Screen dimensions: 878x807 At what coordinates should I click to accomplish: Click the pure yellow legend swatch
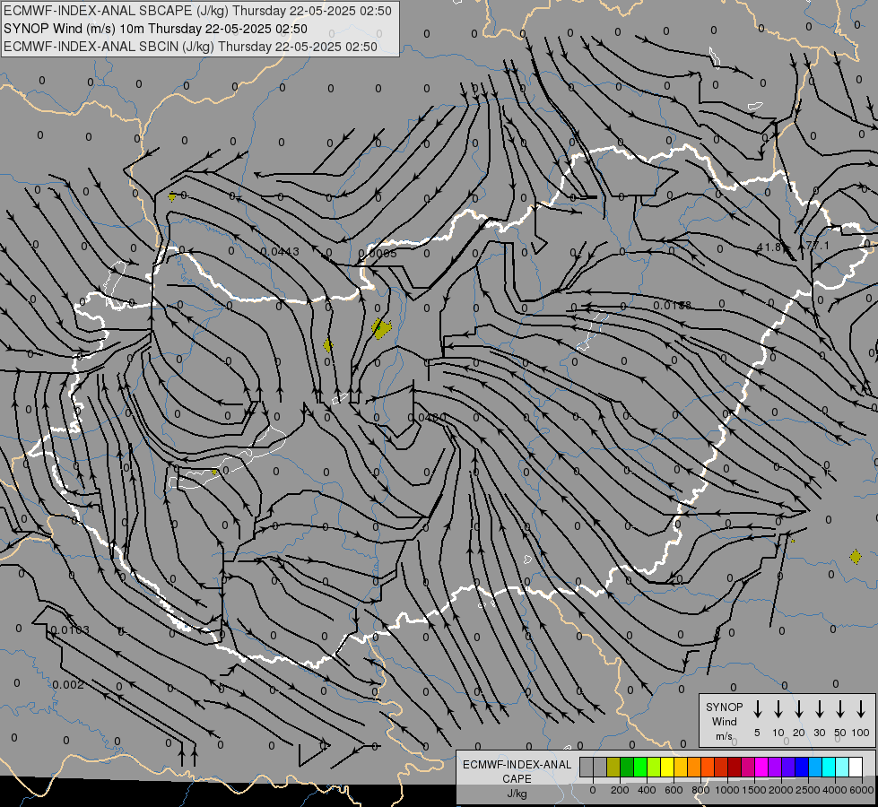coord(667,768)
